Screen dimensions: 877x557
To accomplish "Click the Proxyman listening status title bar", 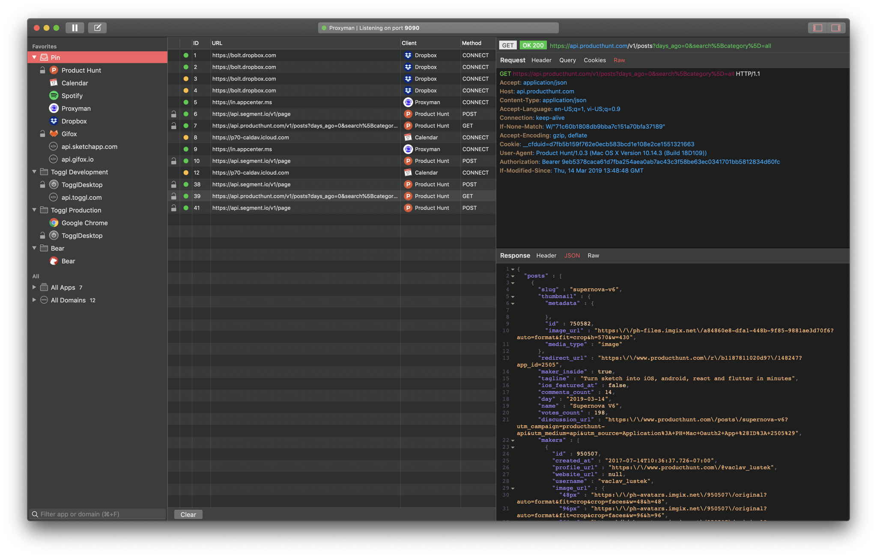I will (438, 28).
